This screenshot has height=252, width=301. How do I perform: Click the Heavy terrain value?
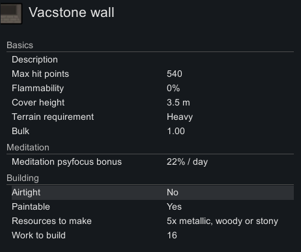tap(180, 117)
